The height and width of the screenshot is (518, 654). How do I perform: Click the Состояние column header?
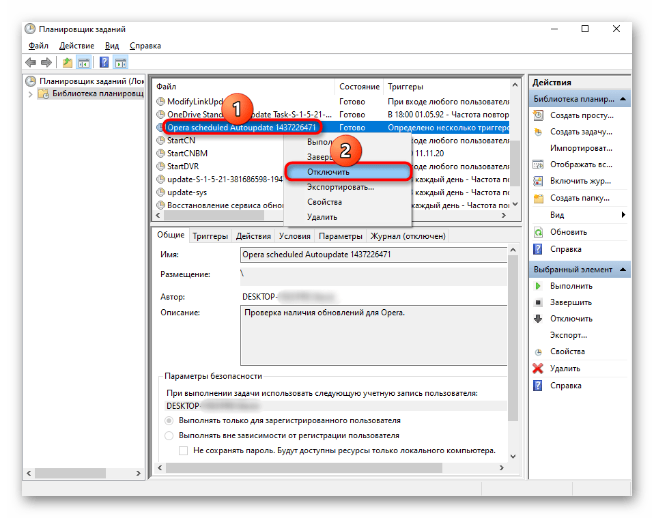[359, 86]
